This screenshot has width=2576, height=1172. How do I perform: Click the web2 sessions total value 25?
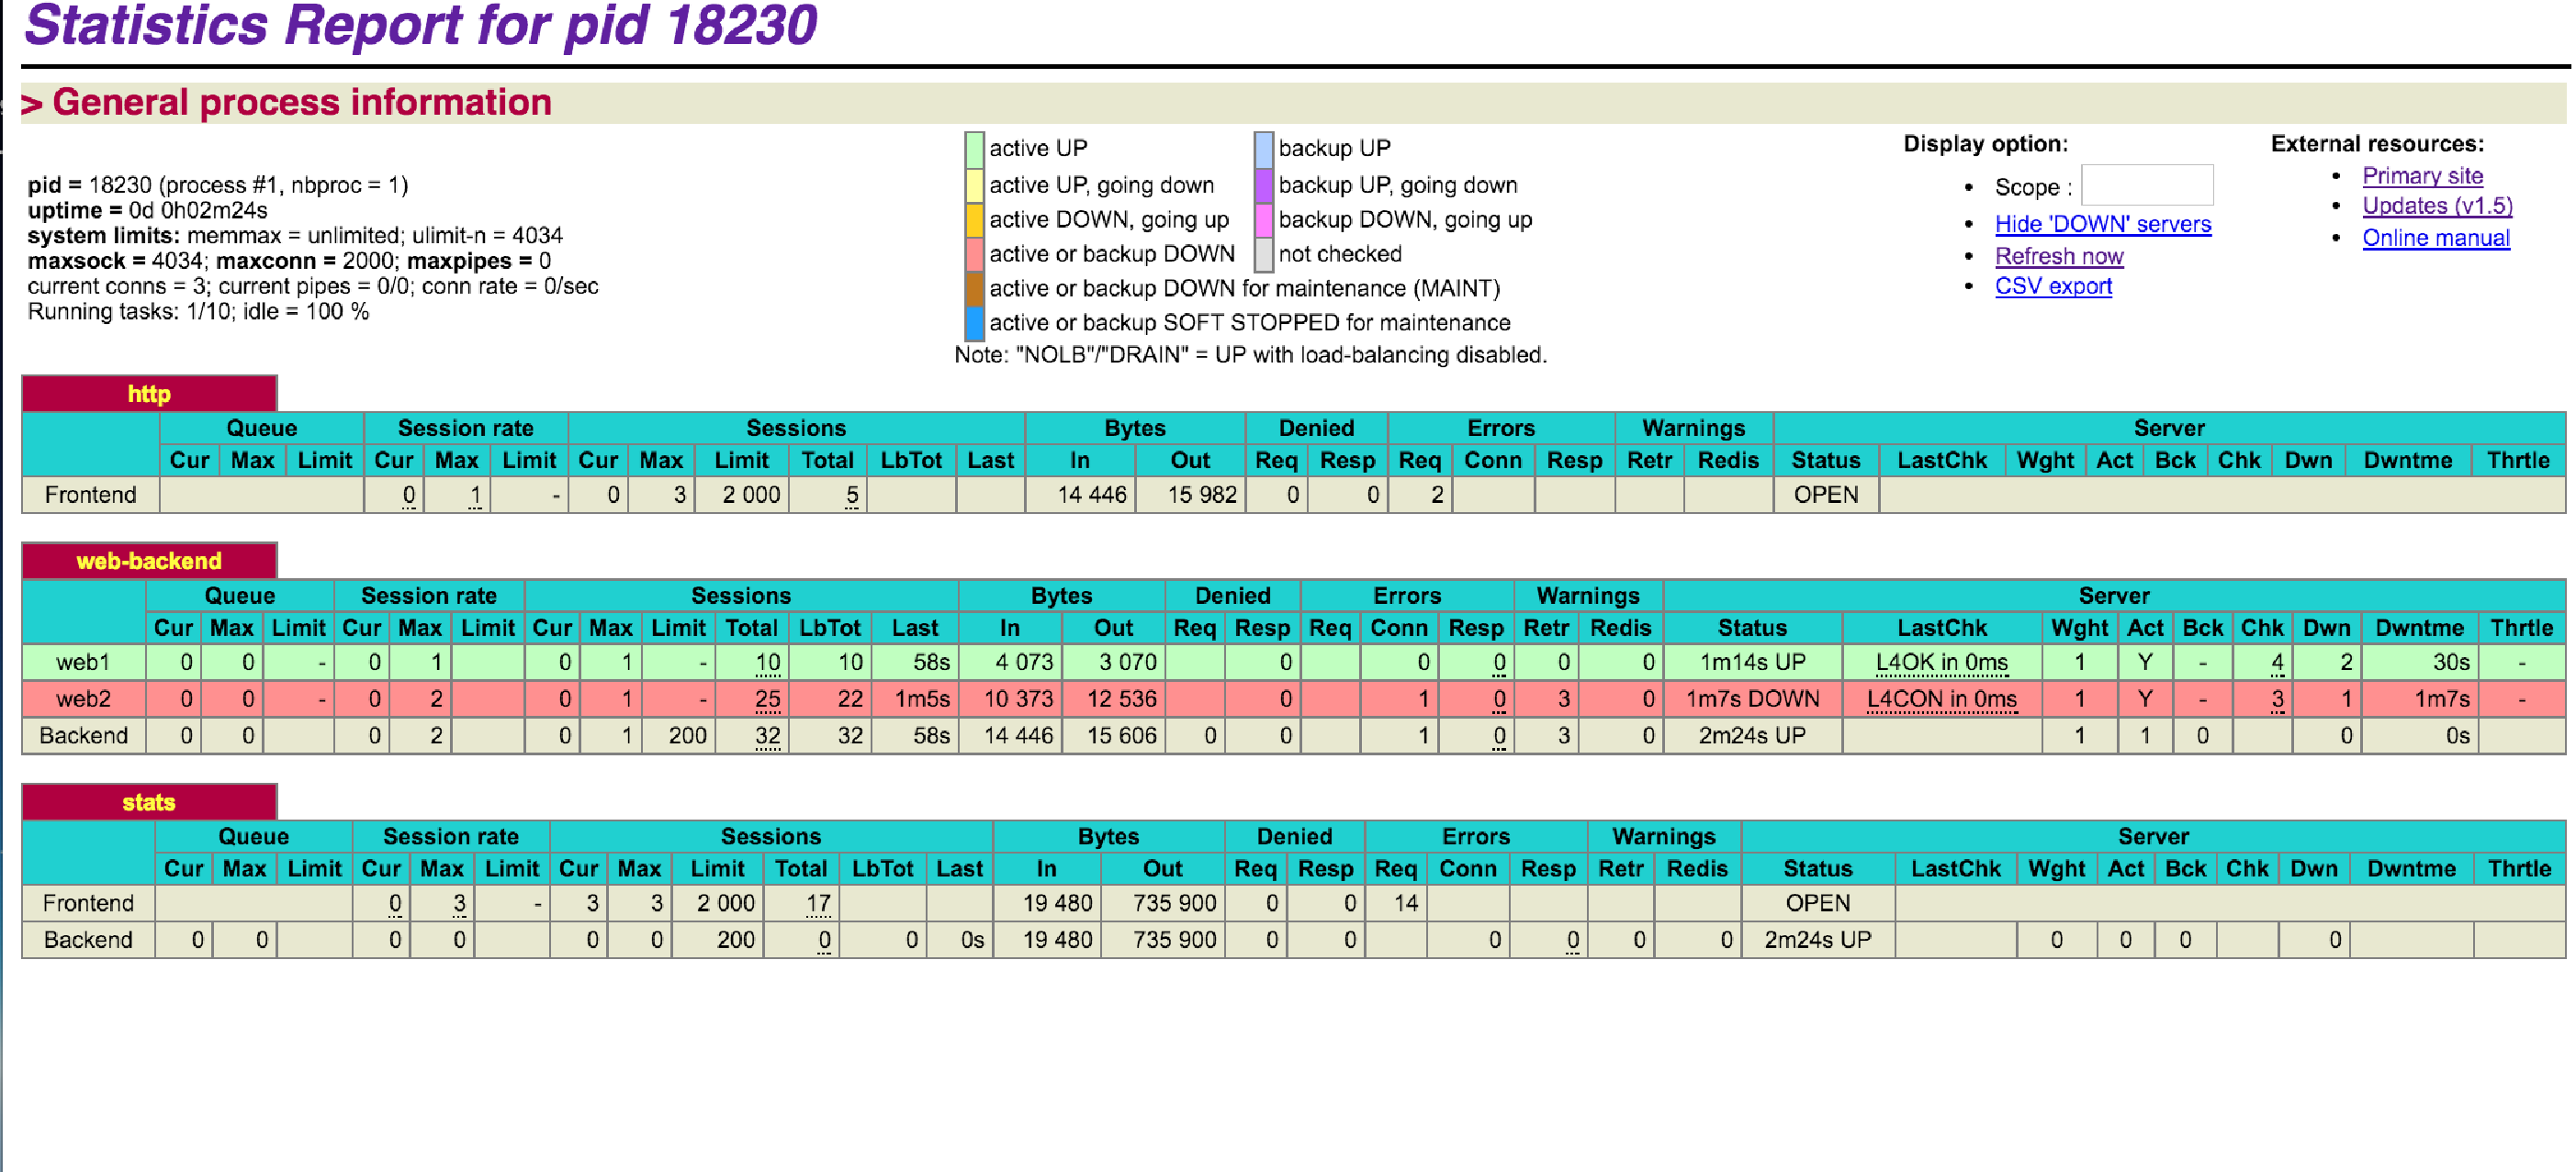click(767, 698)
